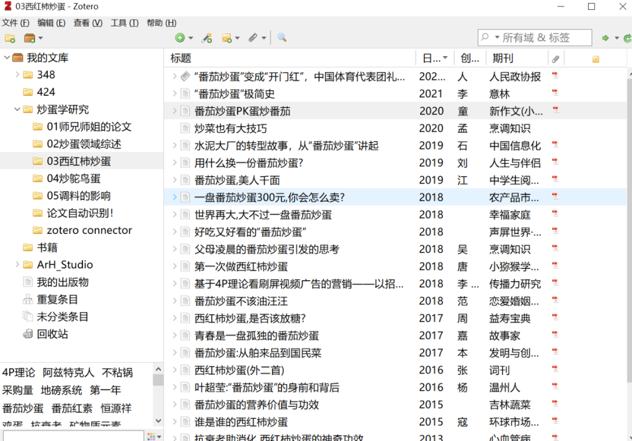The image size is (632, 441).
Task: Open 文件 (F) menu
Action: point(16,23)
